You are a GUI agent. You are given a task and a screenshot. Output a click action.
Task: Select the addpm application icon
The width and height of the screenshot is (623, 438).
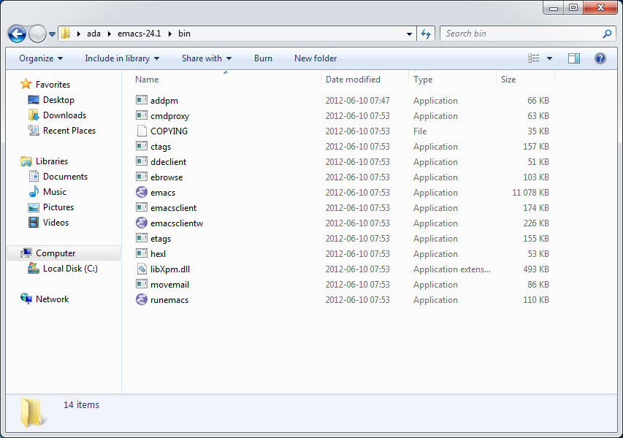[x=142, y=100]
